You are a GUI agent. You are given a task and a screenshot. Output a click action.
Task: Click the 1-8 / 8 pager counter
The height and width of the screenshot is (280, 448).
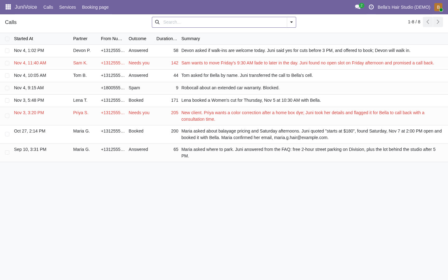point(414,22)
